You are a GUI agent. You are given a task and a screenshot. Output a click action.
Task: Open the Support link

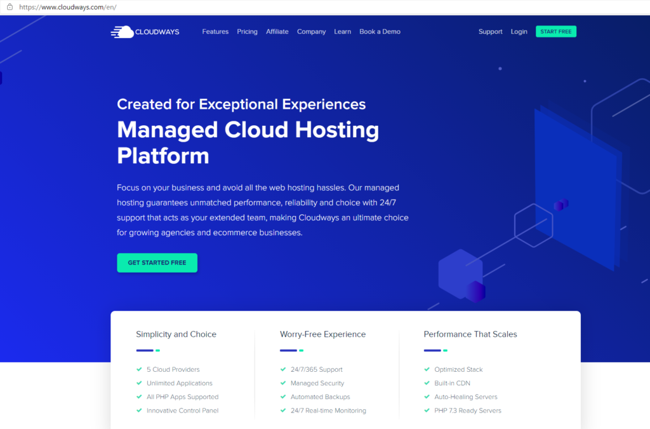(x=491, y=32)
